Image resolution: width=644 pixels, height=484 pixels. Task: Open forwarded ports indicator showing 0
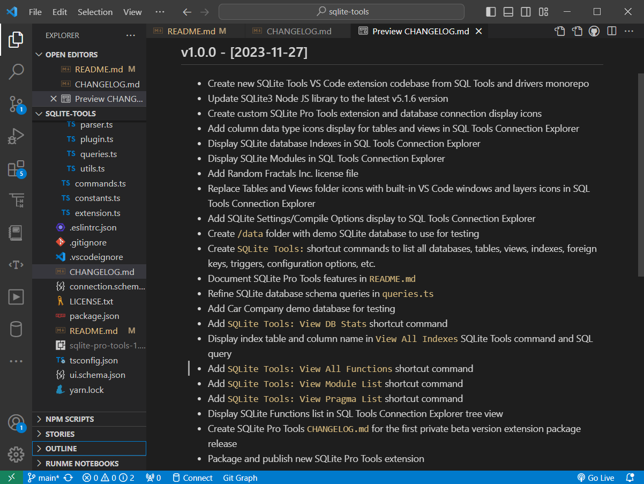click(153, 478)
